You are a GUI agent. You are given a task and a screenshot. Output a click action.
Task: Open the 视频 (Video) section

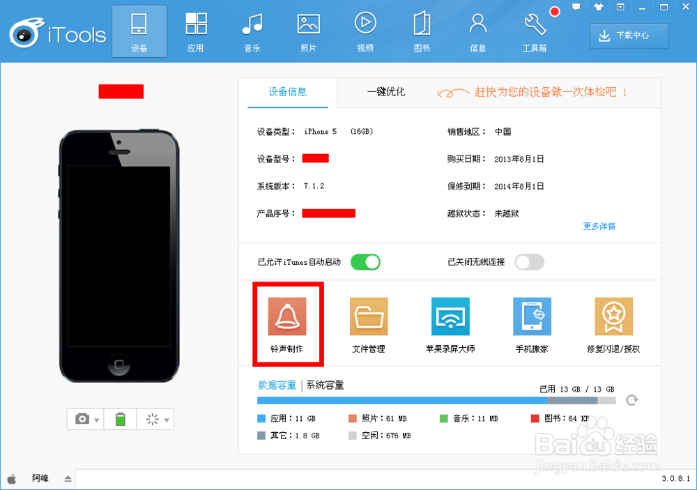[x=365, y=31]
